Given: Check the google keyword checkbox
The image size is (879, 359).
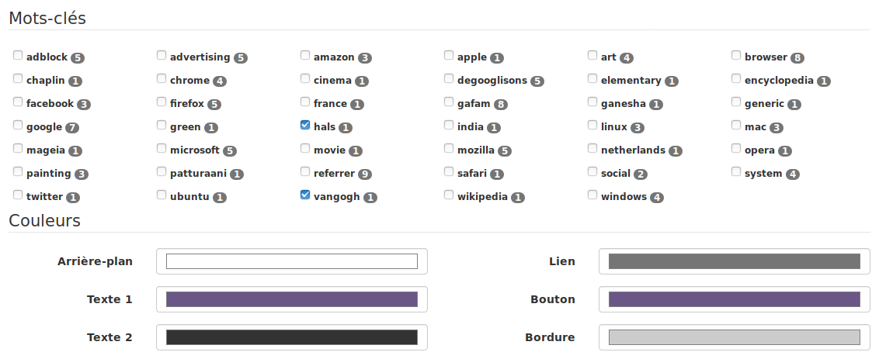Looking at the screenshot, I should pyautogui.click(x=18, y=125).
